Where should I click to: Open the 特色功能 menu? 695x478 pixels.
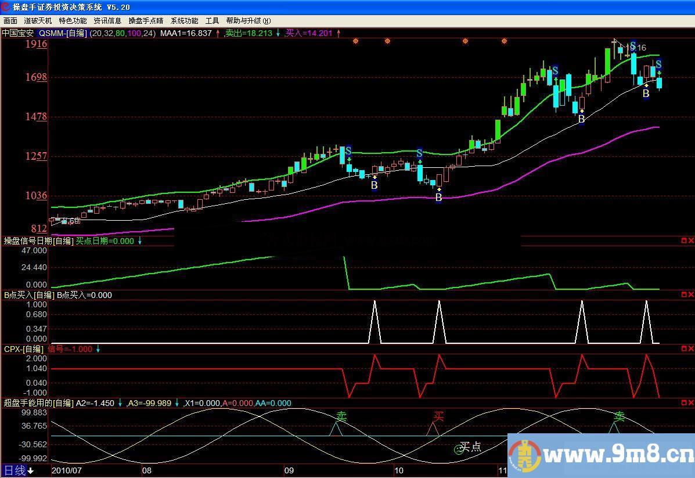[x=73, y=20]
